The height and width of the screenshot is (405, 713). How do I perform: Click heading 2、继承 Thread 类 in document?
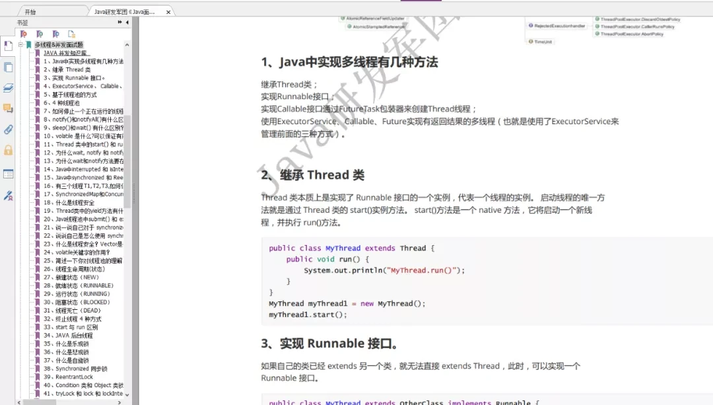click(313, 175)
